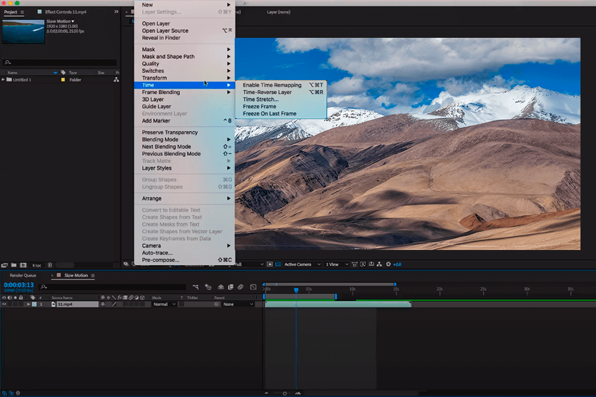Open Timeline button in viewer footer
596x397 pixels.
(x=371, y=264)
